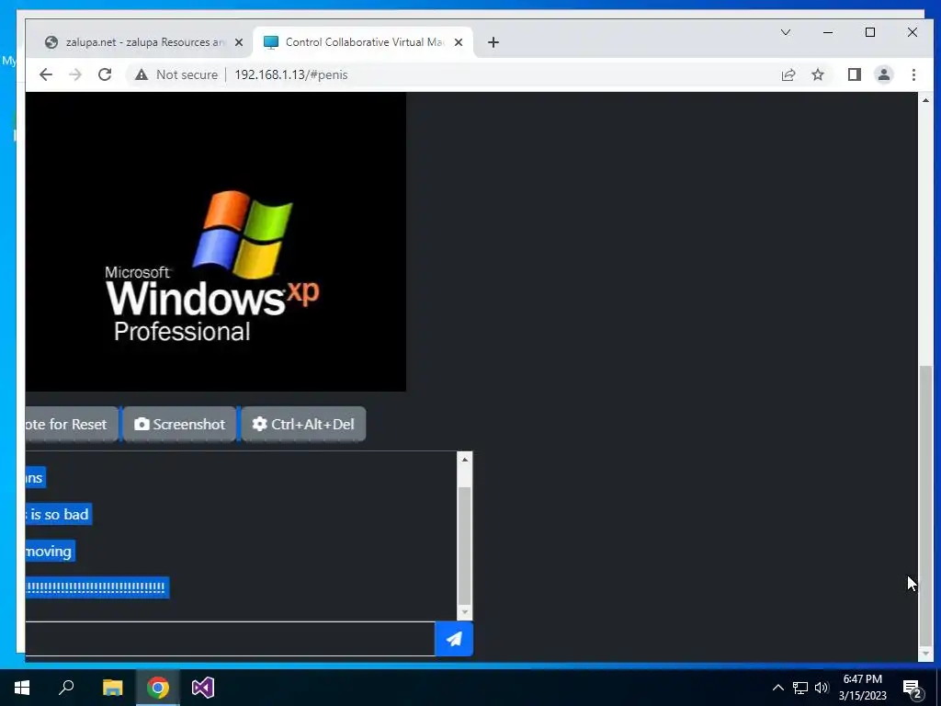Select the chat message ending in "moving"
Image resolution: width=941 pixels, height=706 pixels.
tap(50, 552)
